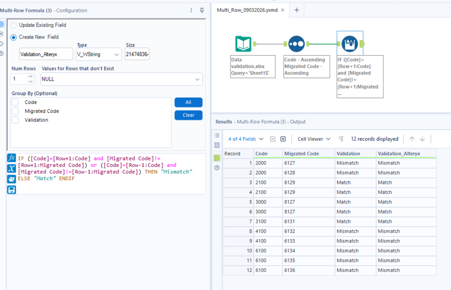The width and height of the screenshot is (451, 290).
Task: Save the expression with the disk icon
Action: pyautogui.click(x=11, y=190)
